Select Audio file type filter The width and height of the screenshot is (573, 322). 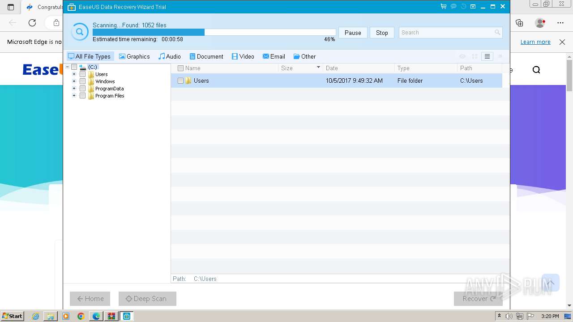(170, 56)
